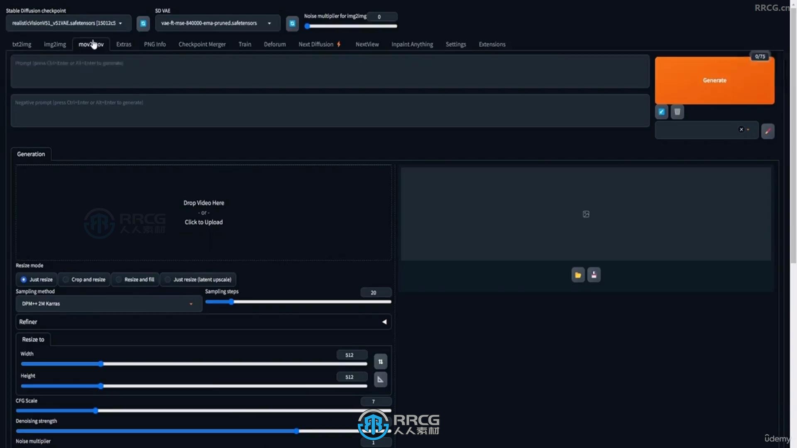This screenshot has height=448, width=797.
Task: Open the NextView tab
Action: [x=367, y=44]
